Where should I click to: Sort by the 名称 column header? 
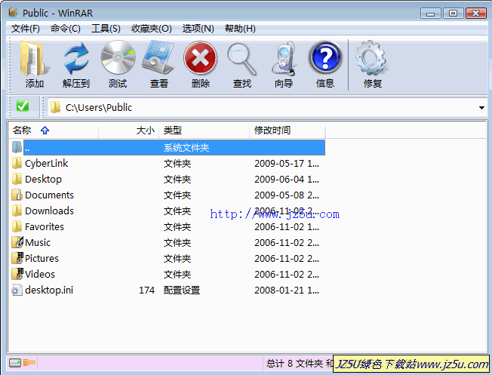point(54,130)
